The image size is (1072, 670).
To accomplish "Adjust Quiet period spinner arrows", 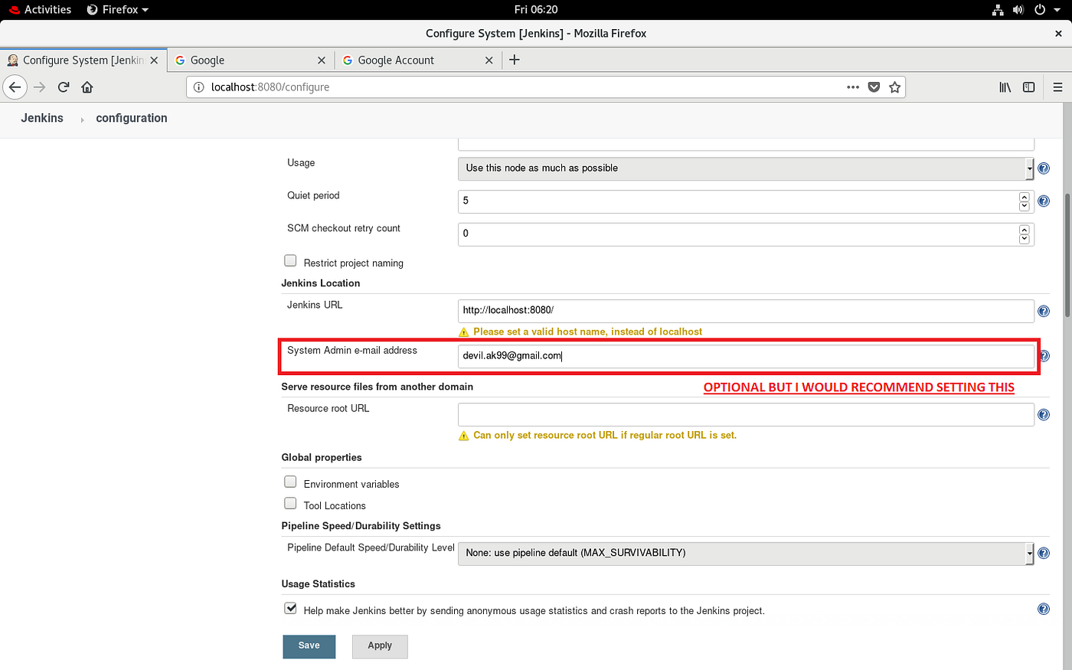I will click(1025, 201).
